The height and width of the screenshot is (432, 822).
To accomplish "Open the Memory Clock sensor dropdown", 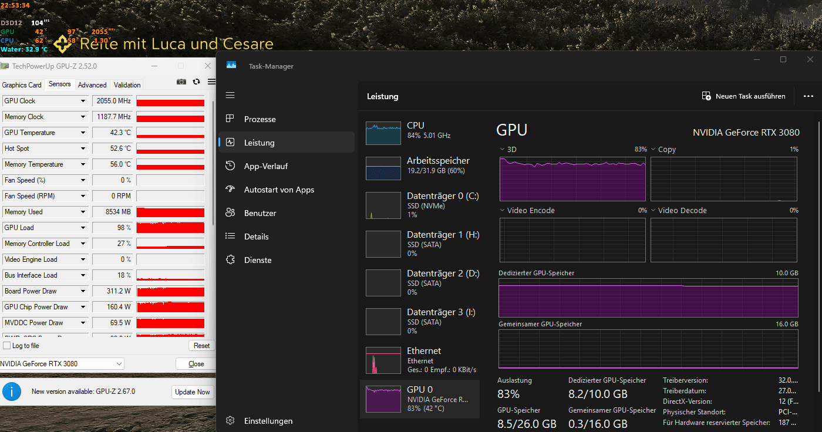I will pos(83,117).
